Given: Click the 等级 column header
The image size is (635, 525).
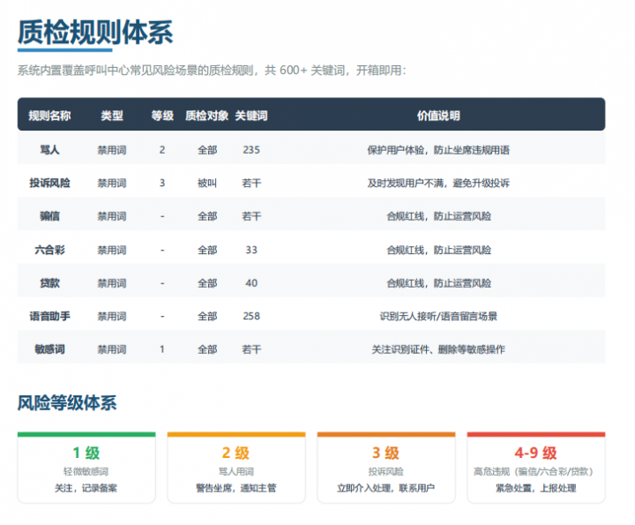Looking at the screenshot, I should coord(162,116).
